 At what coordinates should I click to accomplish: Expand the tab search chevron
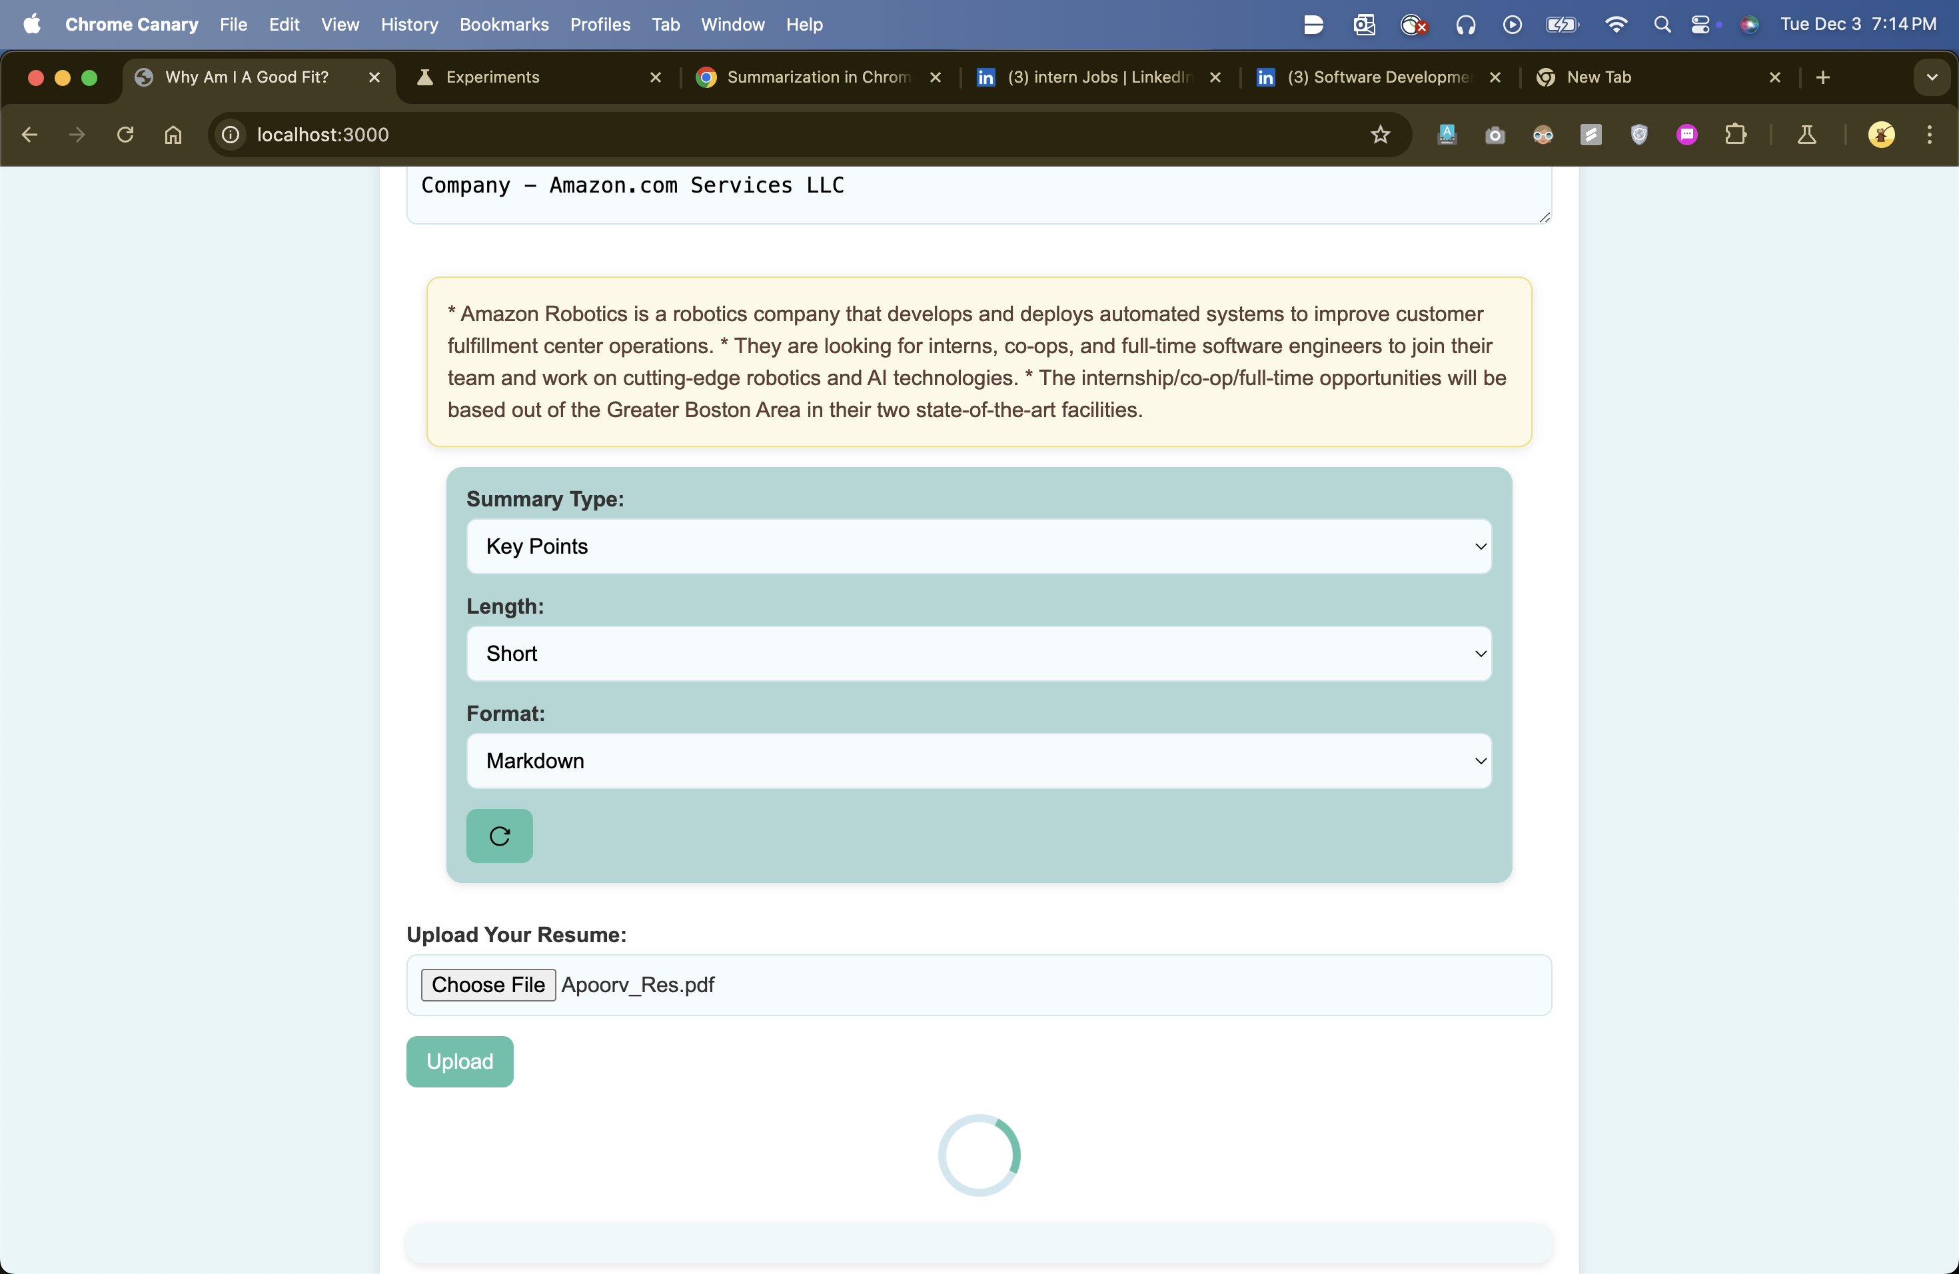pyautogui.click(x=1931, y=77)
